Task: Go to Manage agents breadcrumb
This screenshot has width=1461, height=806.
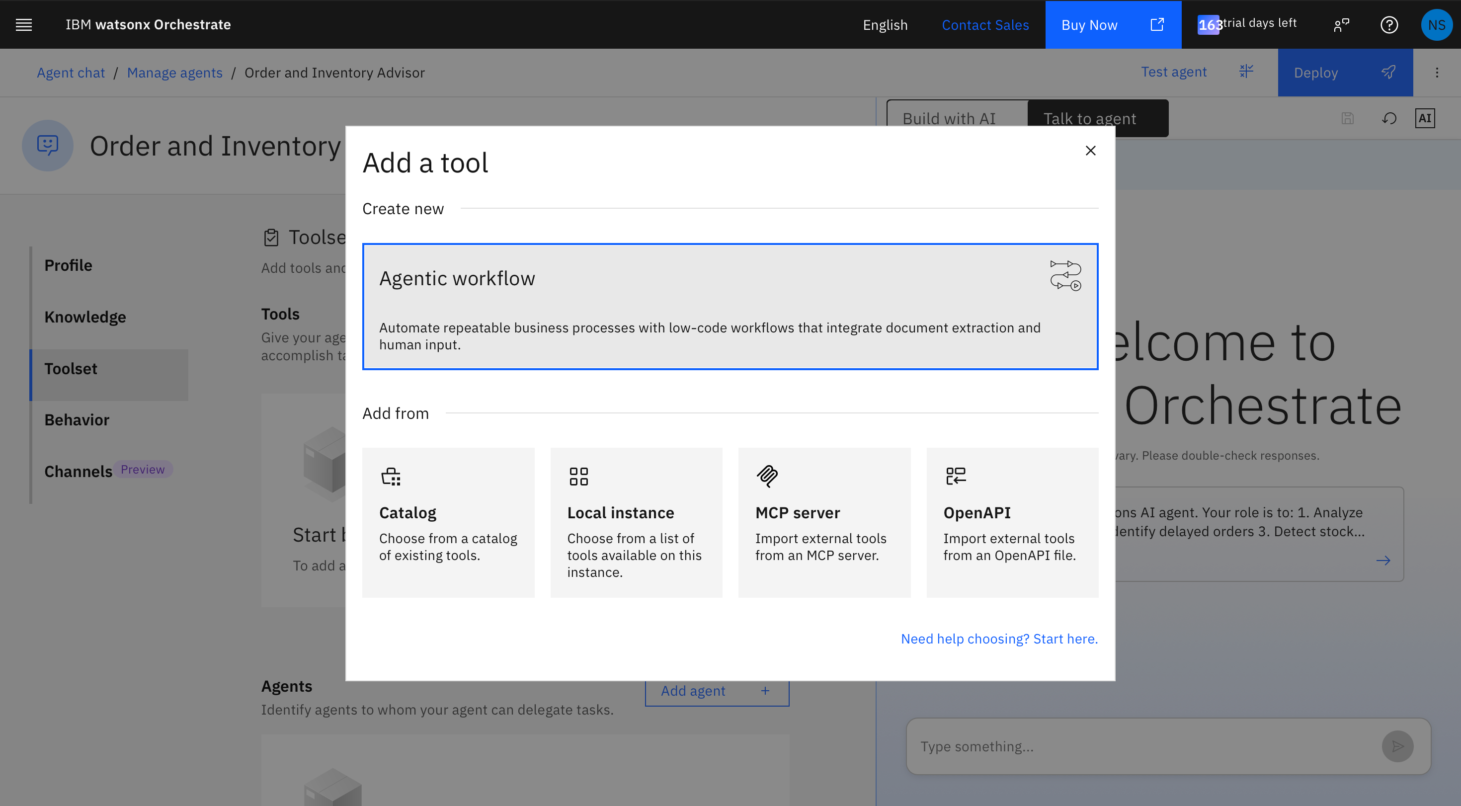Action: click(175, 73)
